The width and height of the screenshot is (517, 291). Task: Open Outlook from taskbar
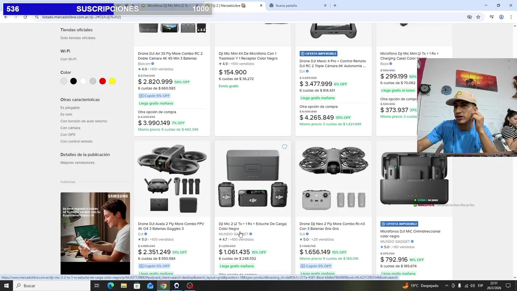pyautogui.click(x=150, y=286)
